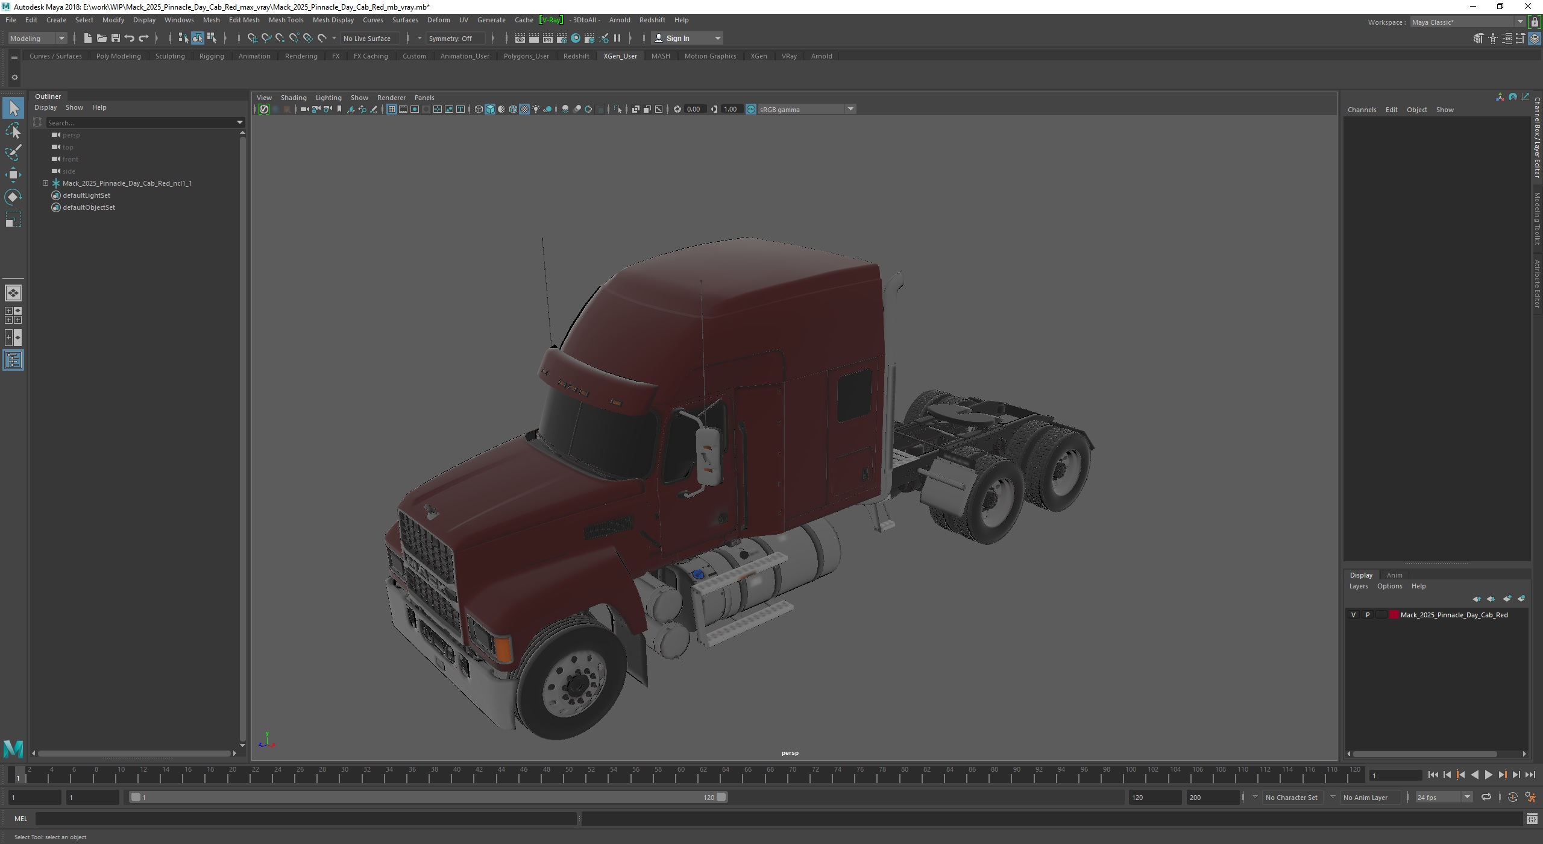Choose the Move tool

pos(13,175)
